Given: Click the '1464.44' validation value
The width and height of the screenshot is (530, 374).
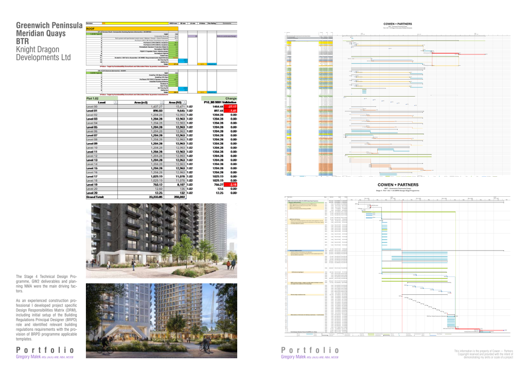Looking at the screenshot, I should click(218, 107).
